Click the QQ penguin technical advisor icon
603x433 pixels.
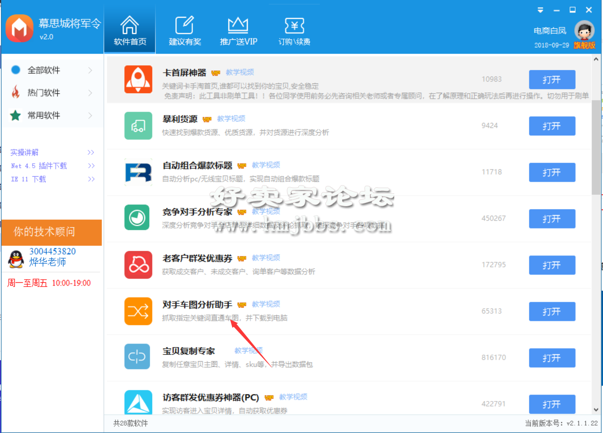coord(16,259)
